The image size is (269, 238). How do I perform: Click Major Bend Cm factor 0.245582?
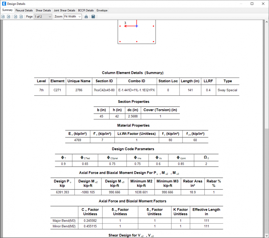pyautogui.click(x=90, y=221)
